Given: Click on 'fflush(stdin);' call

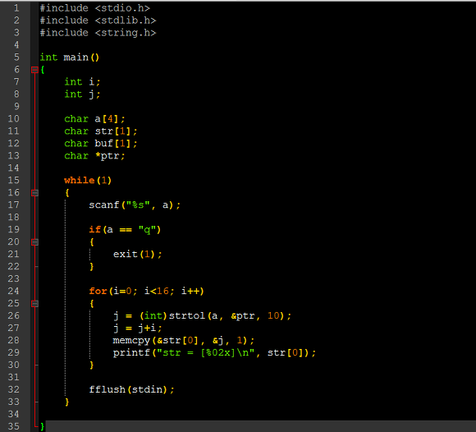Looking at the screenshot, I should [131, 389].
